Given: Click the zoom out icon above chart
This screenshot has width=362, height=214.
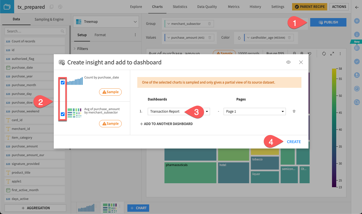Looking at the screenshot, I should pos(295,53).
